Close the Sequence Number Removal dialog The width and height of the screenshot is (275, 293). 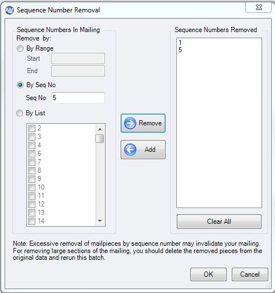pos(259,7)
